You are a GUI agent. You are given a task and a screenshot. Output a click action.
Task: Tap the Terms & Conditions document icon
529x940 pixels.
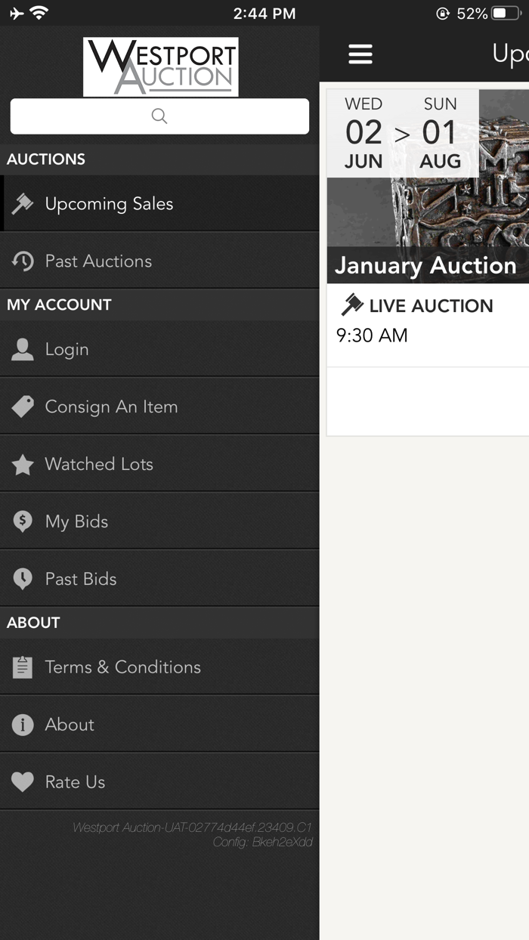(23, 666)
